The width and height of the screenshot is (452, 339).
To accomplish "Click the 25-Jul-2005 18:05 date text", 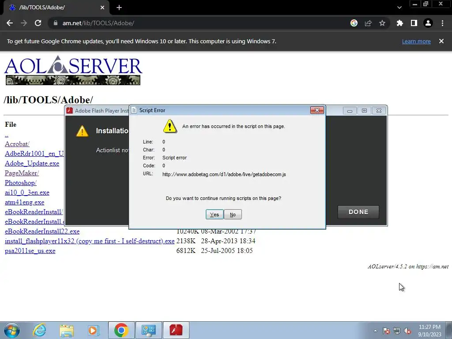I will 227,251.
